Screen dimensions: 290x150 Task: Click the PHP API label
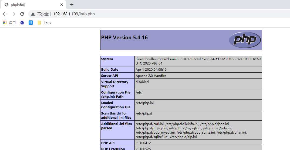pos(108,143)
